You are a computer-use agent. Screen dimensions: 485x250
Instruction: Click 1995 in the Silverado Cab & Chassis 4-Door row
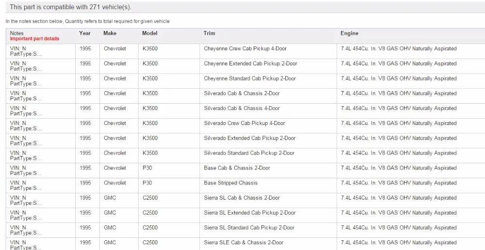tap(85, 108)
